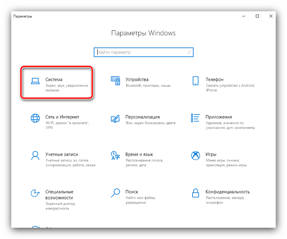Click text 'Фон, экран блокировки, цвета'
Screen dimensions: 287x239
tap(150, 123)
